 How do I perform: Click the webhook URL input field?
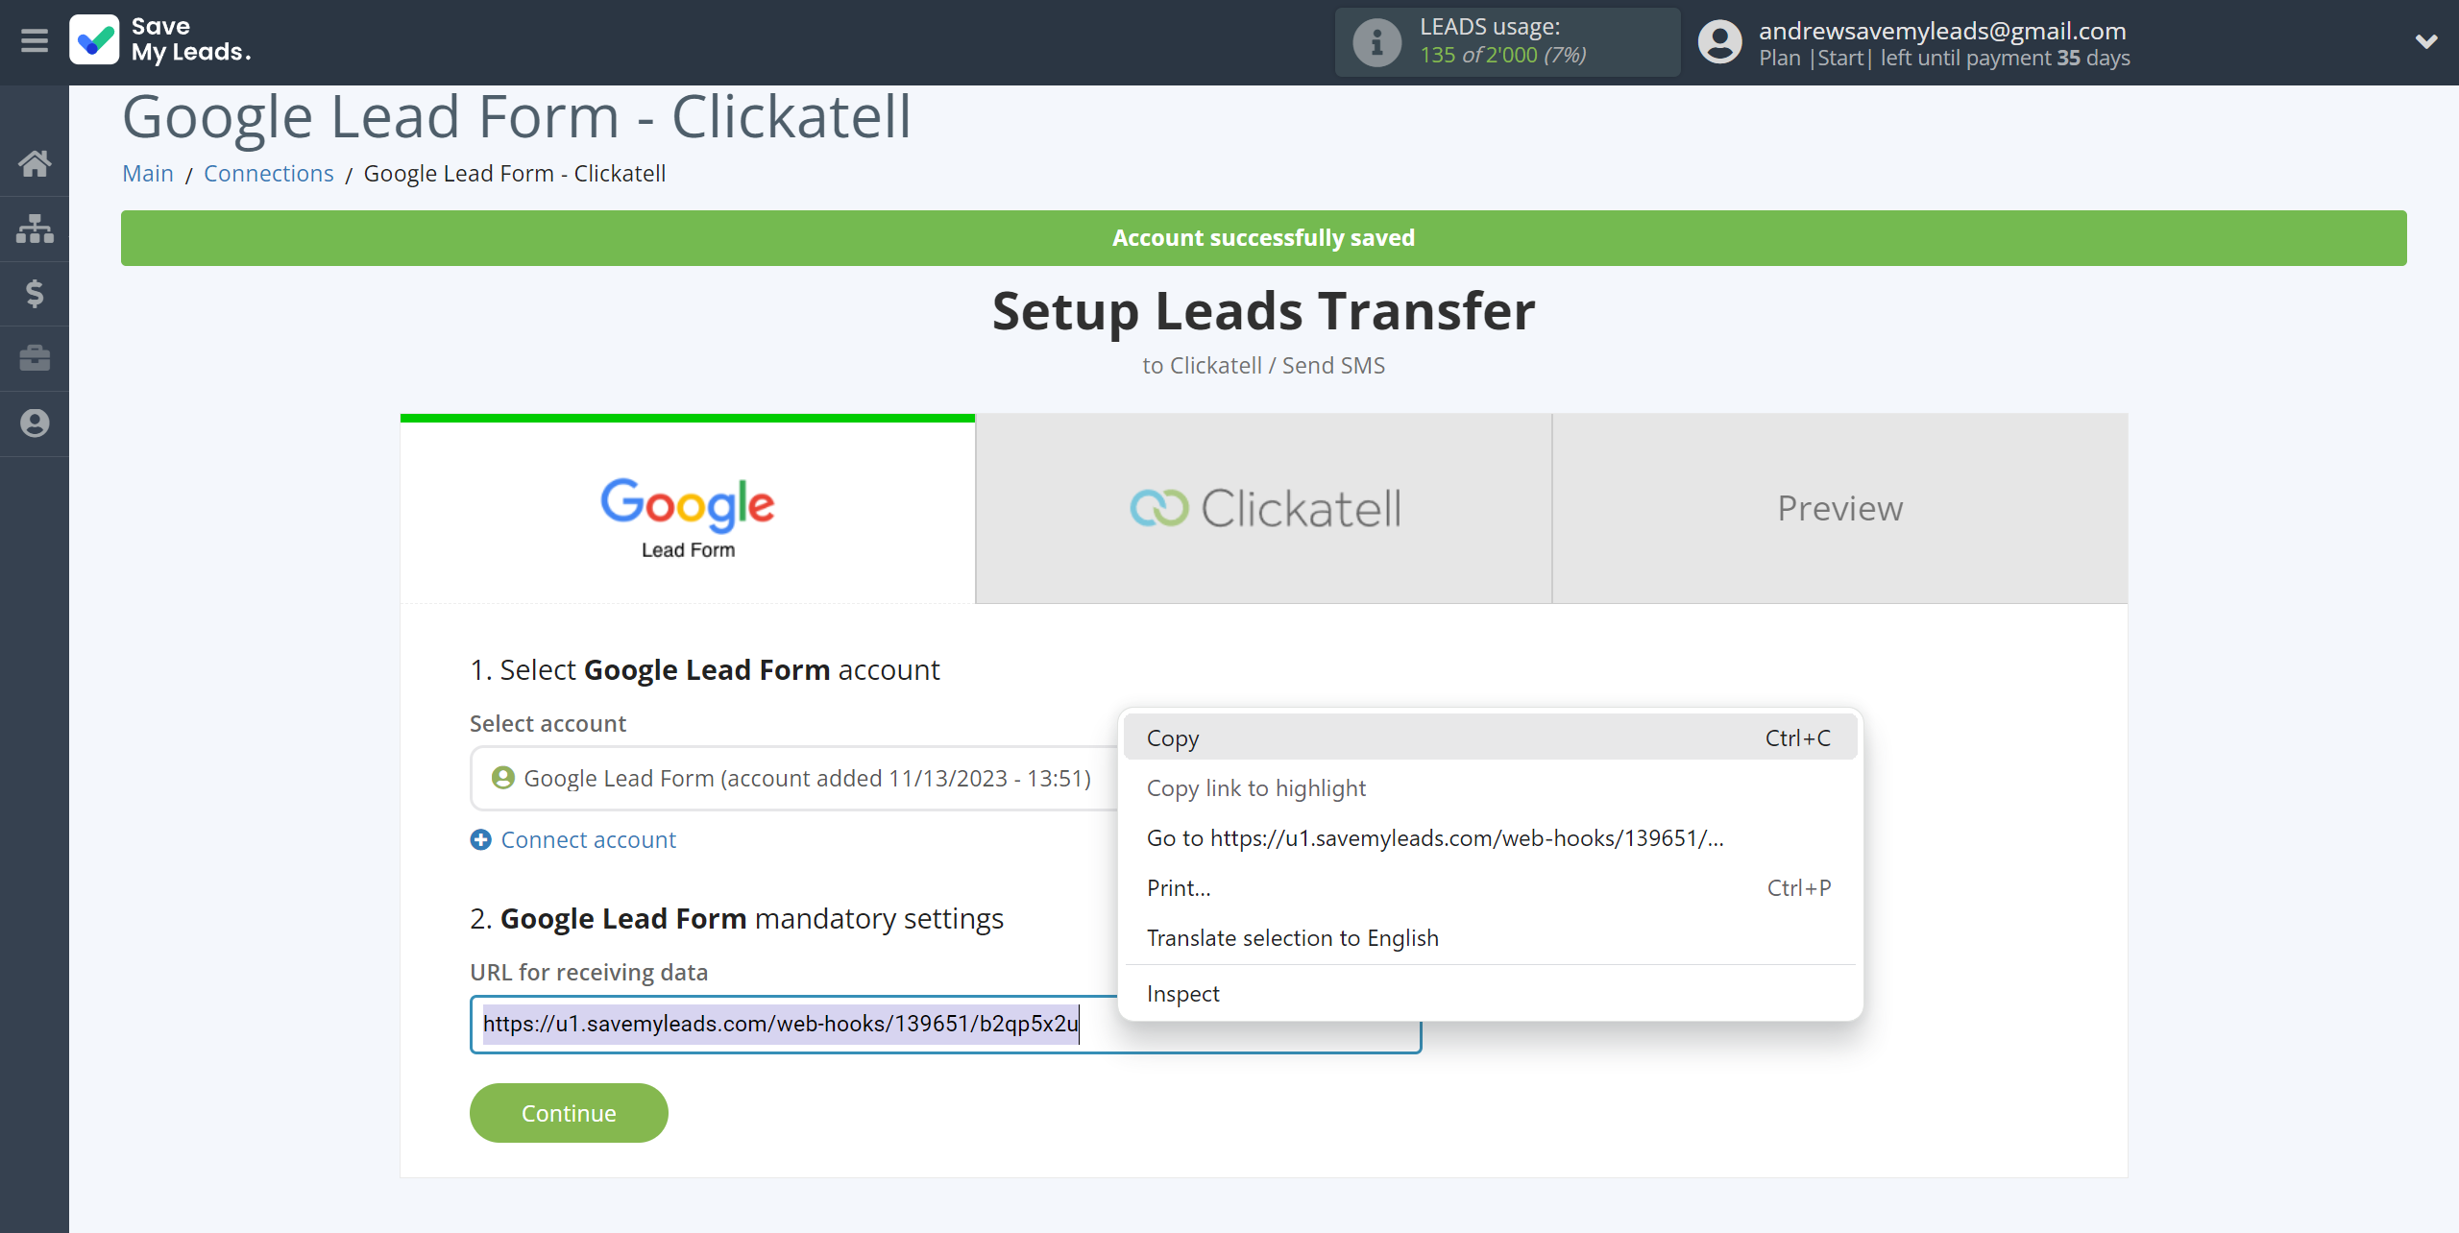945,1024
